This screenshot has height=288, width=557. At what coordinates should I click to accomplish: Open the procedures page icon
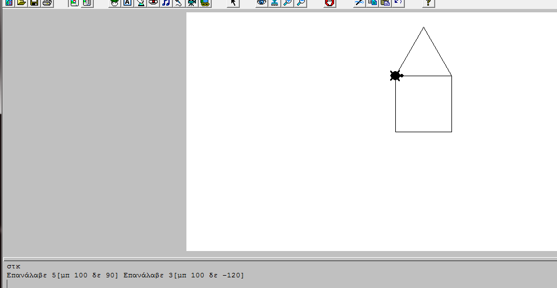[x=87, y=2]
